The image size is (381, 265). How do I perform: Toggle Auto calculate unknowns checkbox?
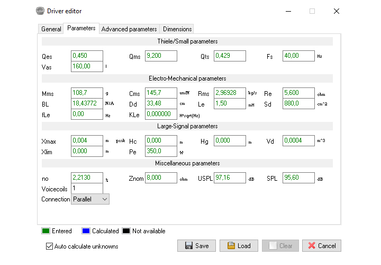click(x=50, y=246)
